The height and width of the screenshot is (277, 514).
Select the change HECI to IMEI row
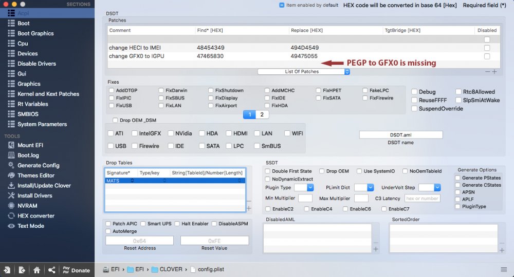tap(304, 48)
